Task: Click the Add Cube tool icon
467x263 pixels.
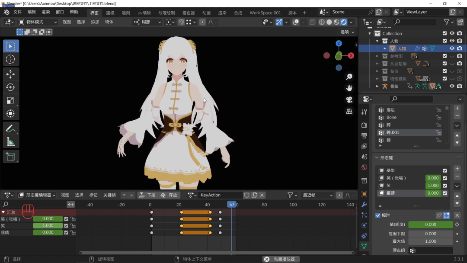Action: pyautogui.click(x=11, y=157)
